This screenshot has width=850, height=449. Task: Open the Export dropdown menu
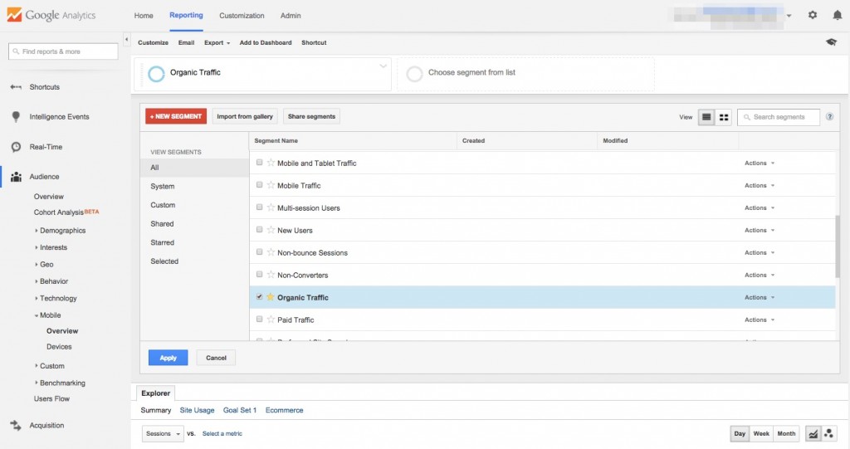click(217, 42)
